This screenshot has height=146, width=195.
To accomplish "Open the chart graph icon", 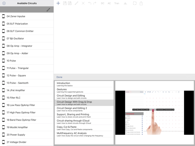I will [x=125, y=3].
